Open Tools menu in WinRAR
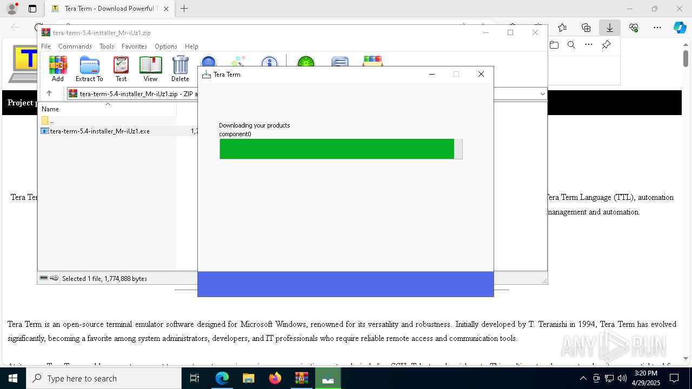The image size is (692, 389). 107,46
